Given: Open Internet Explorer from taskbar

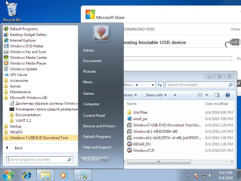Looking at the screenshot, I should 27,175.
